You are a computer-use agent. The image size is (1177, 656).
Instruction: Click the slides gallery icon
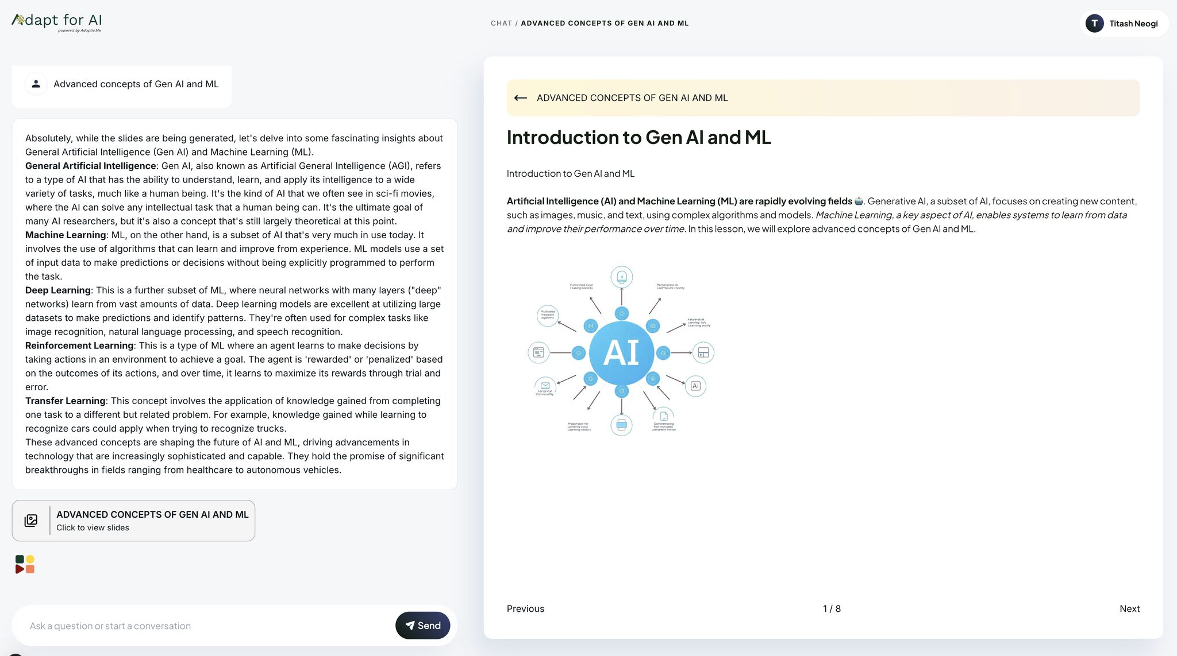click(31, 521)
